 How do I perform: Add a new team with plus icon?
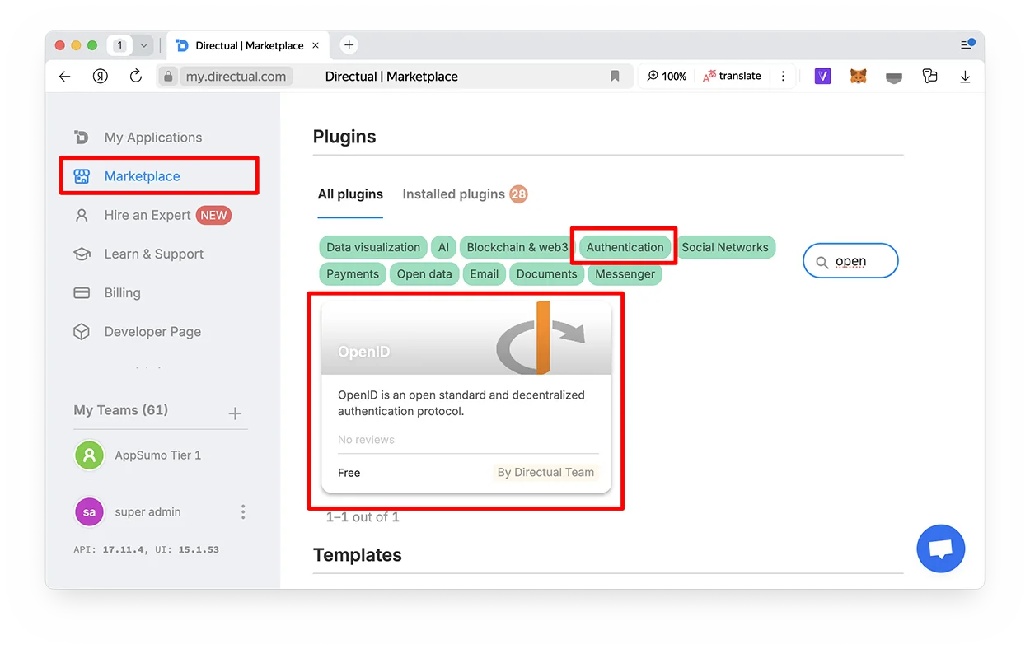click(235, 413)
